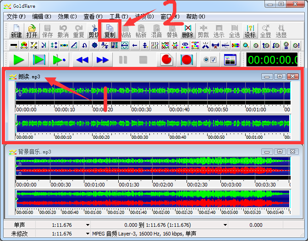The width and height of the screenshot is (308, 241).
Task: Fast forward using blue double-right arrows
Action: coord(102,60)
